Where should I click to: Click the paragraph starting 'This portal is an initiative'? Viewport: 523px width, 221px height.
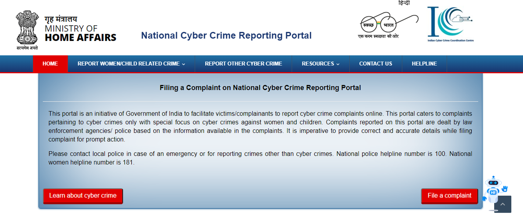260,126
